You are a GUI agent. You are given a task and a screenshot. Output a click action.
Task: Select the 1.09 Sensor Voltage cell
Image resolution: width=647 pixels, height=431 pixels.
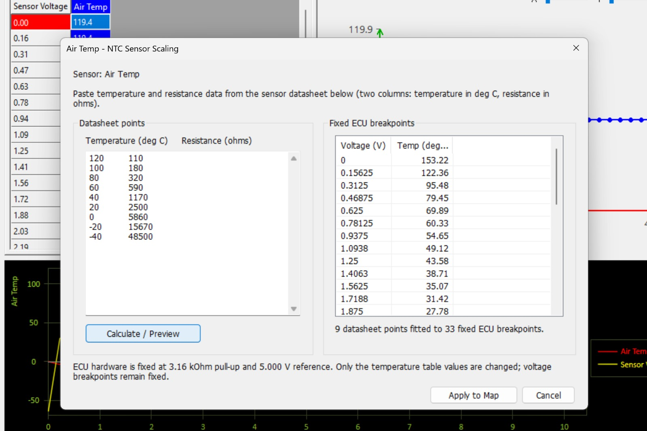(36, 135)
